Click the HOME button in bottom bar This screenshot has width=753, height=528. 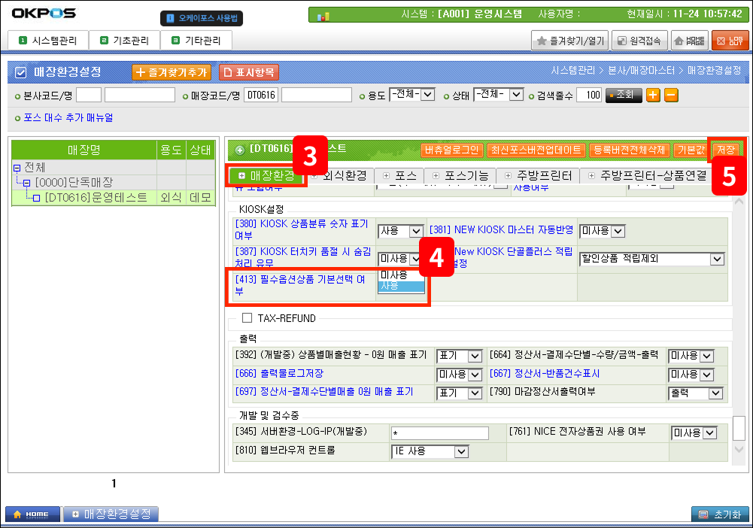coord(32,514)
